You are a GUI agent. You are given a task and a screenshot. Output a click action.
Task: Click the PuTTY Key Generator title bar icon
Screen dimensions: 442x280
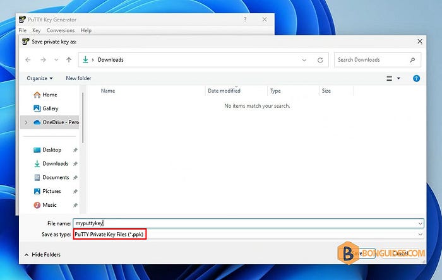click(x=22, y=20)
